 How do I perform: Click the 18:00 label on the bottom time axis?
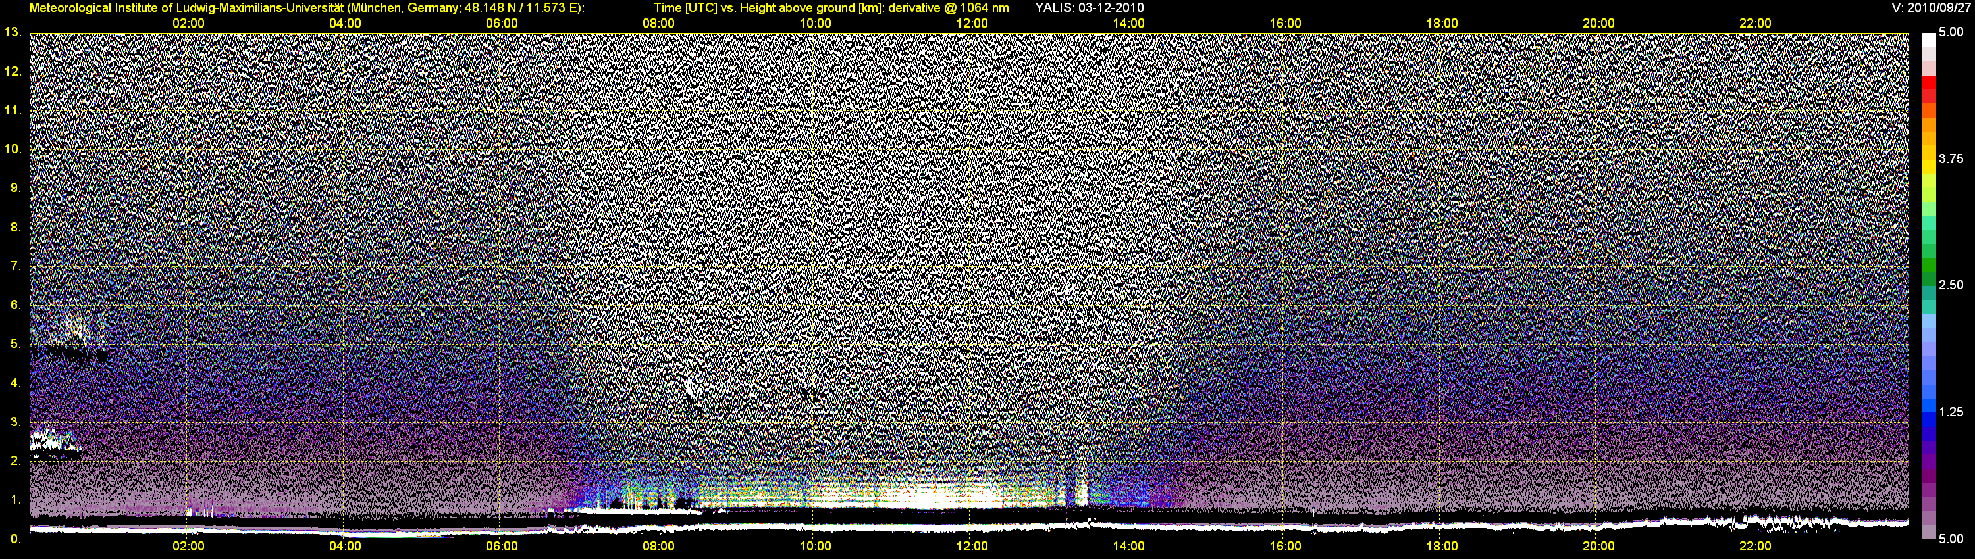(1441, 547)
